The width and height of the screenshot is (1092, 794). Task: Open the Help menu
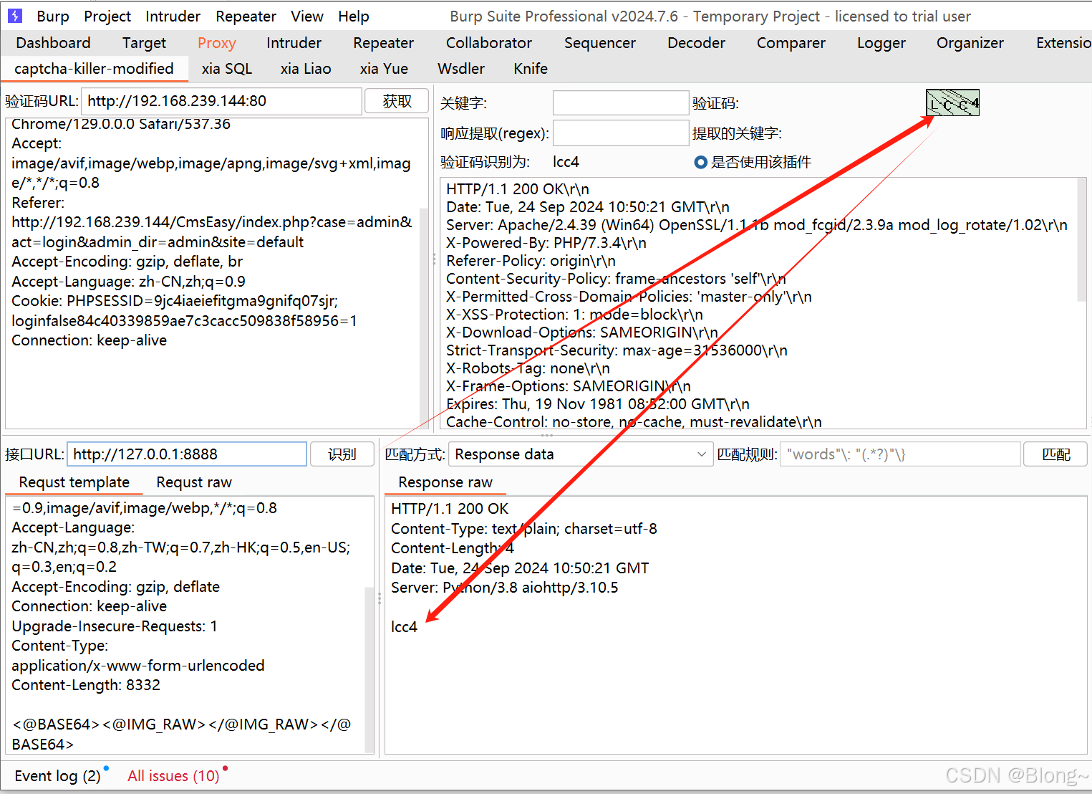tap(354, 16)
